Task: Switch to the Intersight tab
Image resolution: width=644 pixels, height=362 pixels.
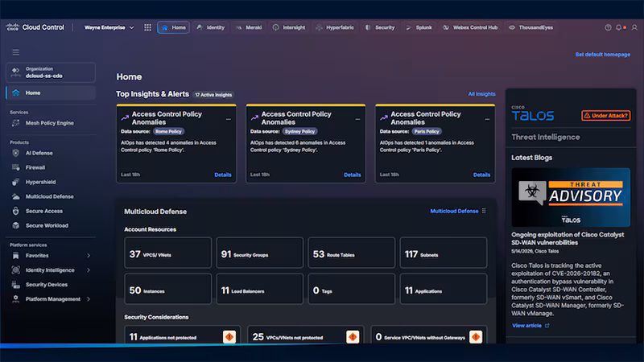Action: click(289, 27)
